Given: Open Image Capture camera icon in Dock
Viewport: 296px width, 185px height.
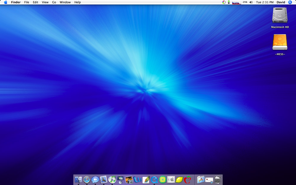Looking at the screenshot, I should [129, 180].
